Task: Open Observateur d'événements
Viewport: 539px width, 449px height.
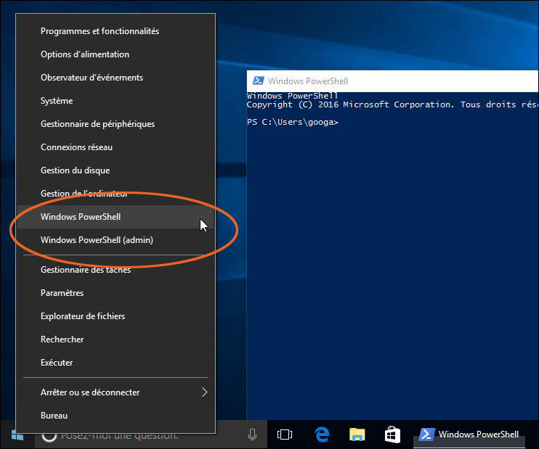Action: 115,78
